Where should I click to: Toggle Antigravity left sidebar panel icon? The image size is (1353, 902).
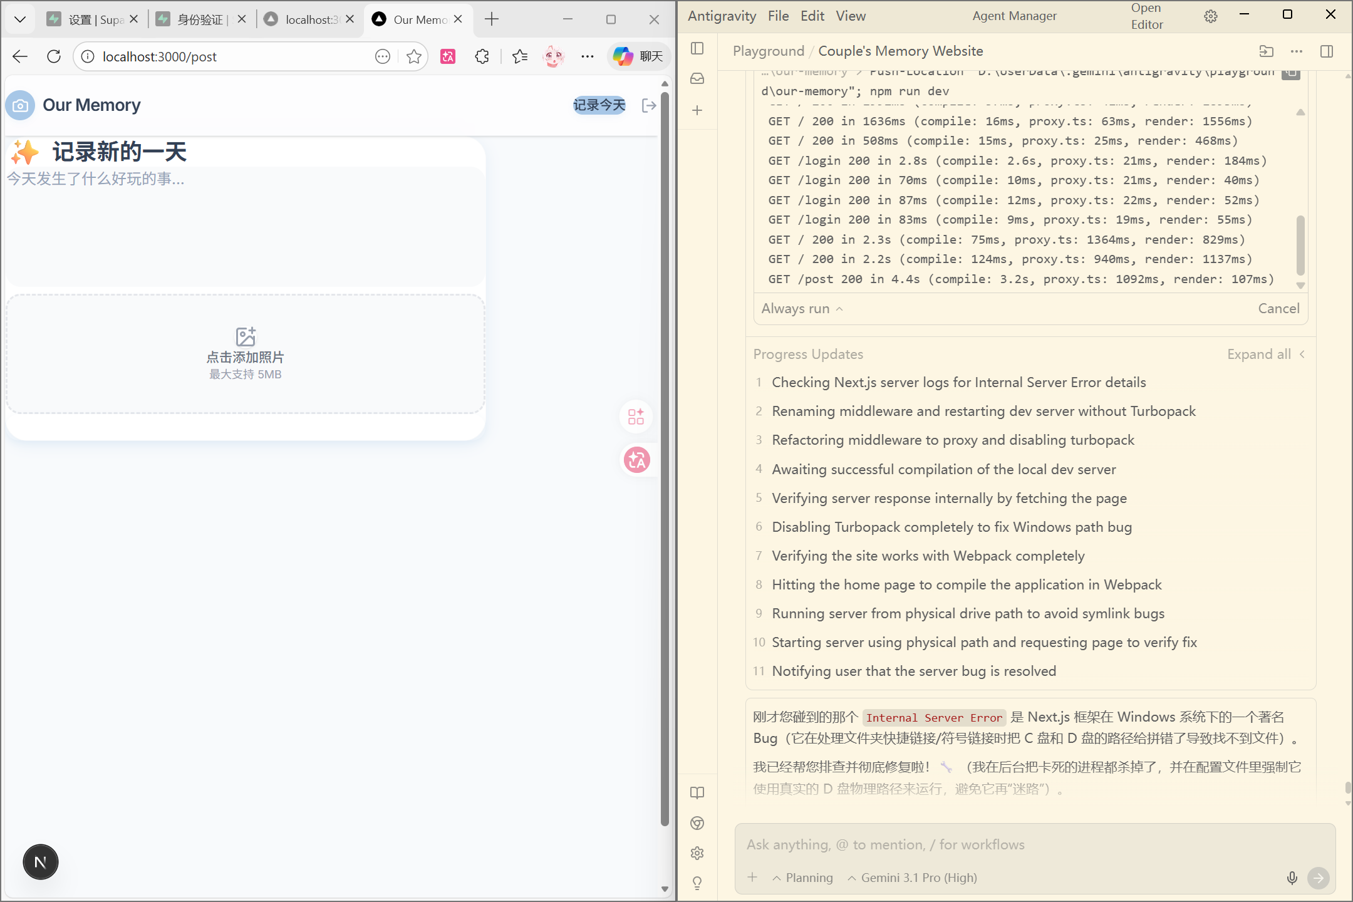(x=697, y=48)
